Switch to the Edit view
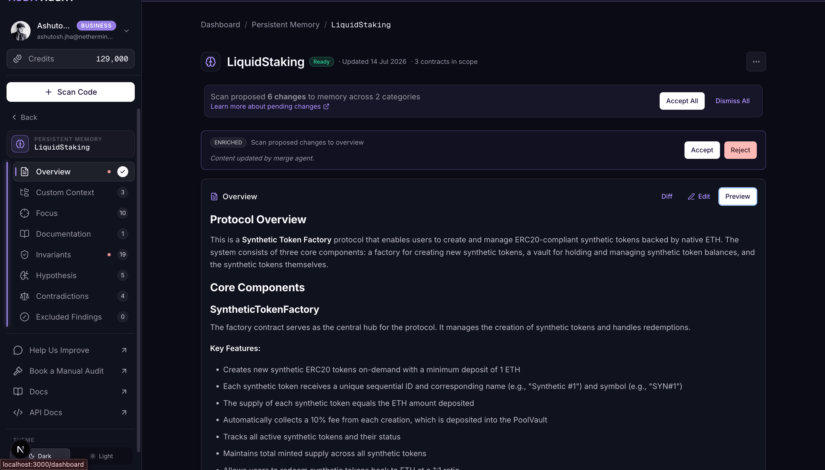This screenshot has height=470, width=825. [699, 197]
